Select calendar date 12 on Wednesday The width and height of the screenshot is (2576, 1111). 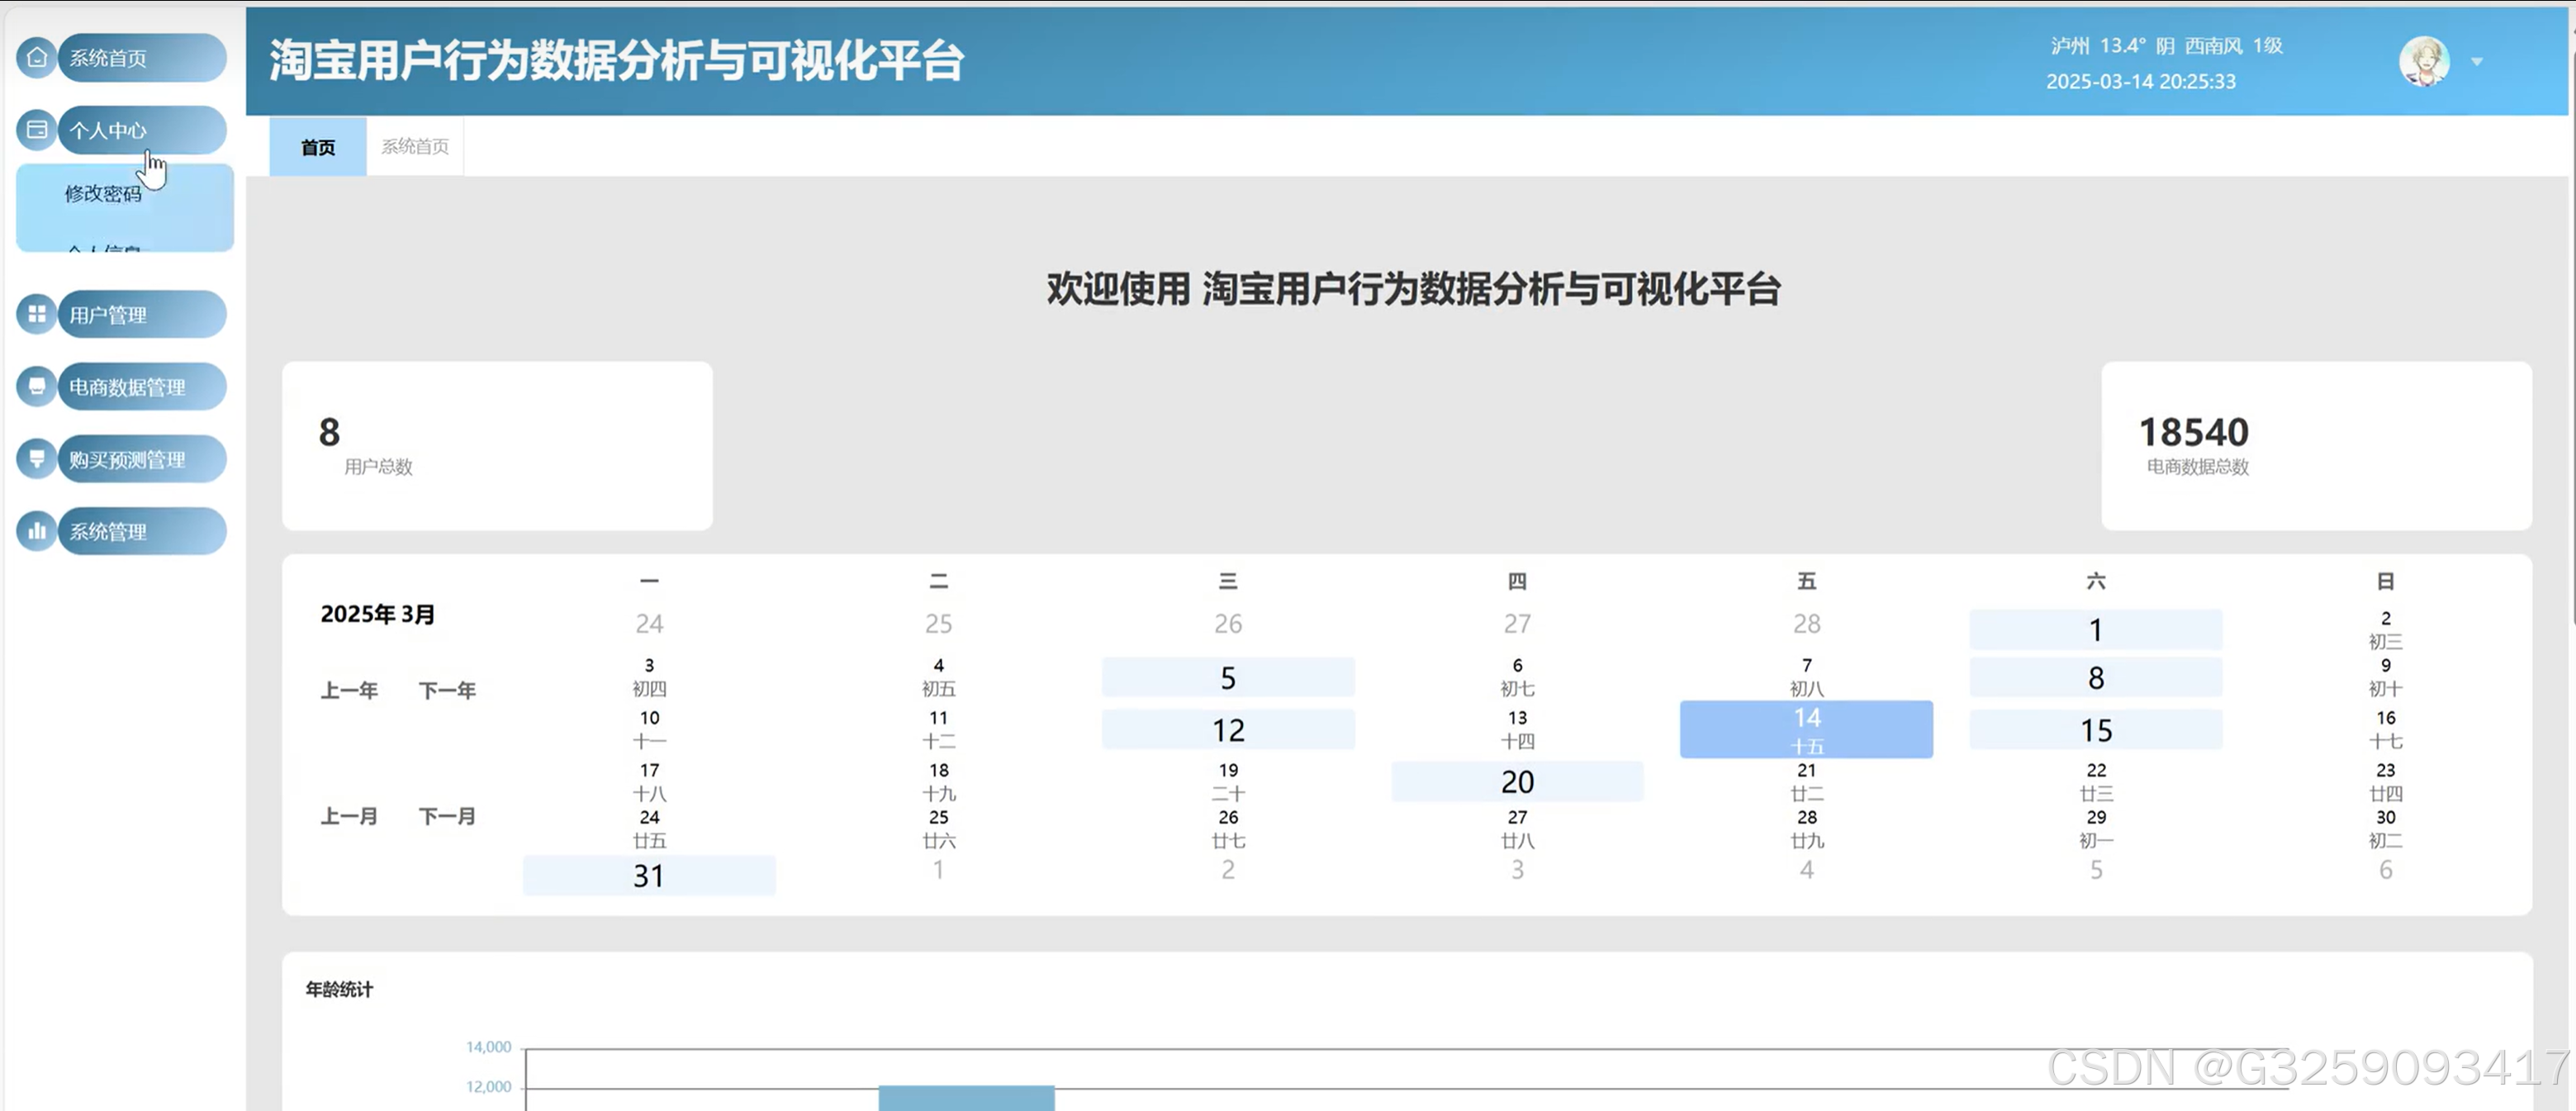coord(1228,729)
